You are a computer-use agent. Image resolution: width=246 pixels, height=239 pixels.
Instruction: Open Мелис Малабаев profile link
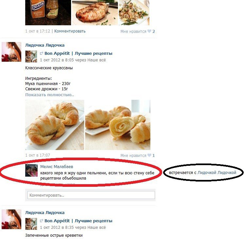[x=57, y=167]
